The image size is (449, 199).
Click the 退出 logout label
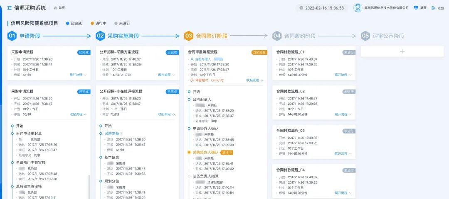point(441,8)
